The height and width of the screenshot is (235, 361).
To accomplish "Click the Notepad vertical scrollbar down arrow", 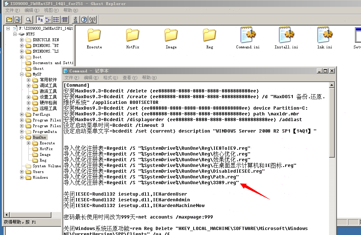I will tap(332, 232).
